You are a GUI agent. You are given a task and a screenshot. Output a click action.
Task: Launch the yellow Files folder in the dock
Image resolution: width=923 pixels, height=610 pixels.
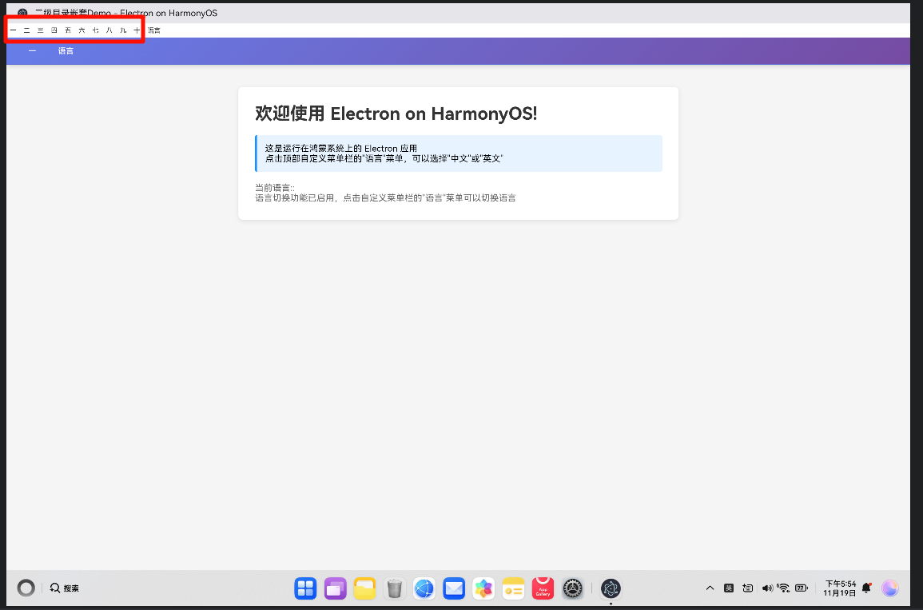(365, 588)
